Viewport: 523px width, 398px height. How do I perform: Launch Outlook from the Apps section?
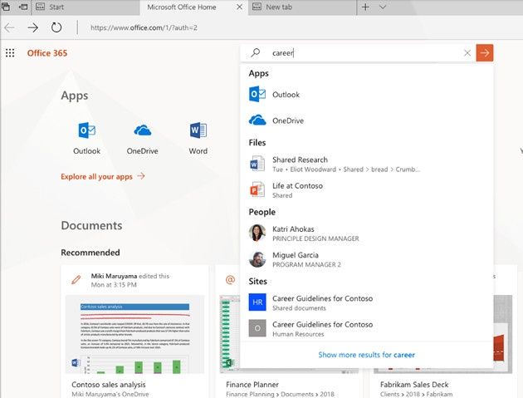(x=86, y=138)
